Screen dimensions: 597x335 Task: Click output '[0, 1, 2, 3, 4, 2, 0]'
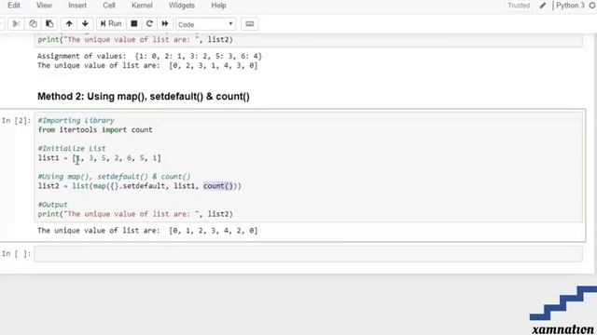tap(214, 231)
